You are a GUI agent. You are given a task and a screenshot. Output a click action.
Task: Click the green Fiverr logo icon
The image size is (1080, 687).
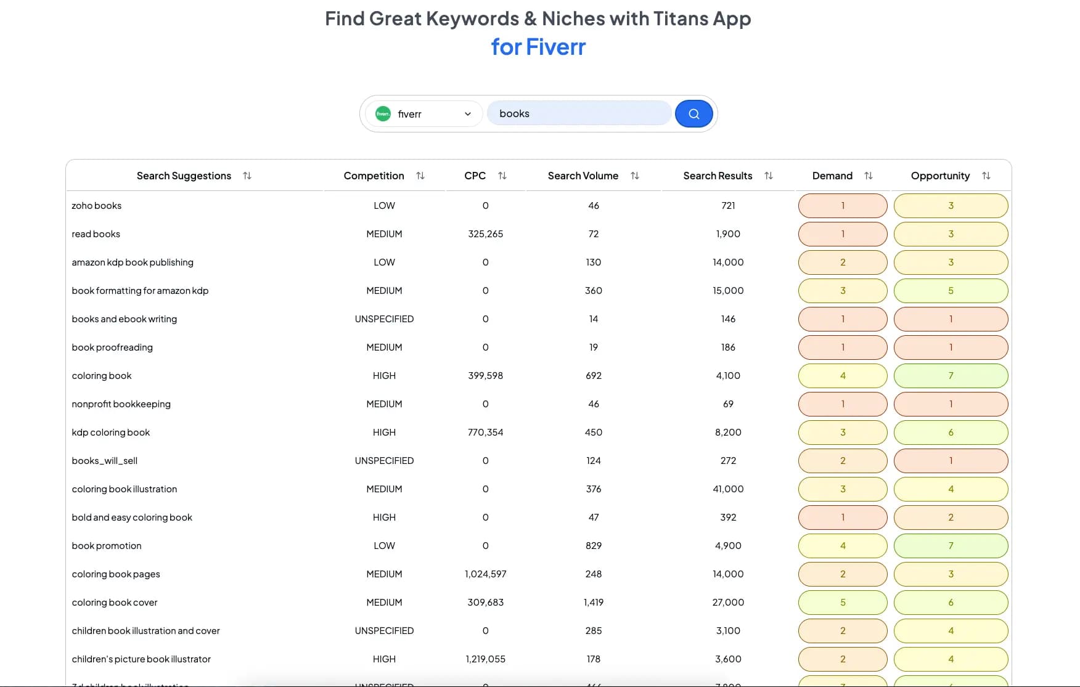pyautogui.click(x=383, y=114)
